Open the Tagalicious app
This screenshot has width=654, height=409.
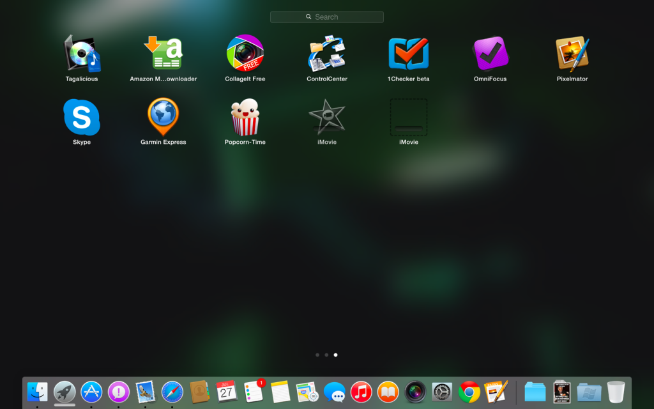82,54
